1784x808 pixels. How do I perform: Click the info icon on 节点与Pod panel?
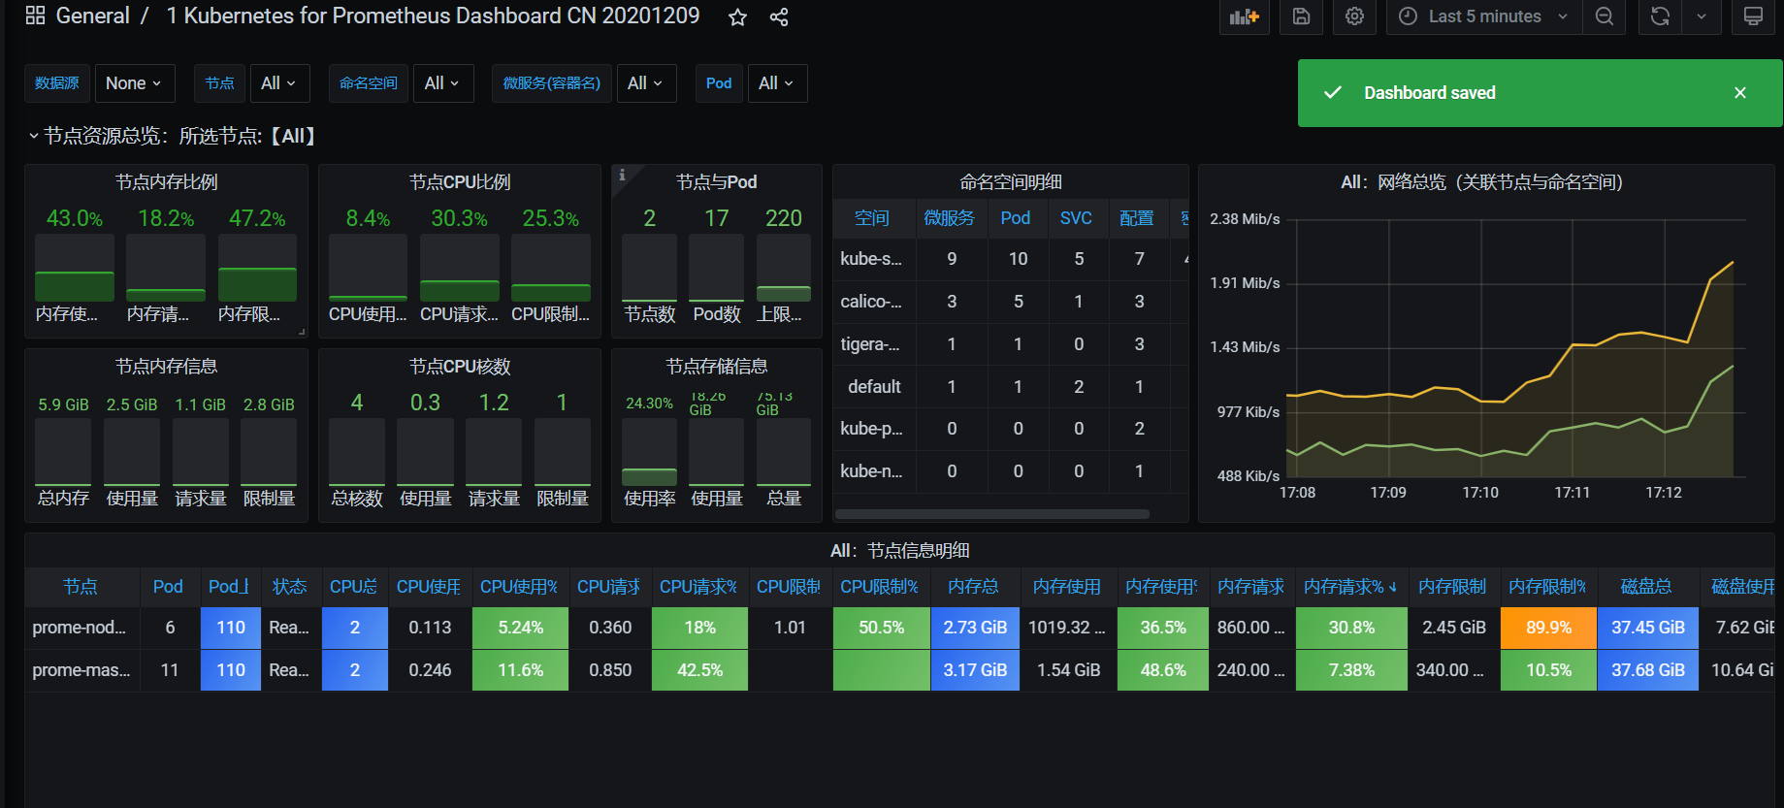(x=622, y=175)
